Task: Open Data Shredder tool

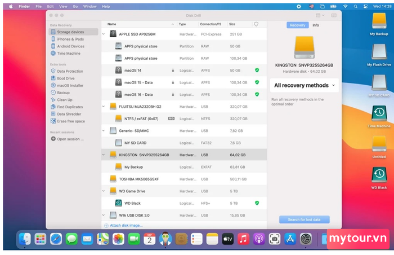Action: (69, 114)
